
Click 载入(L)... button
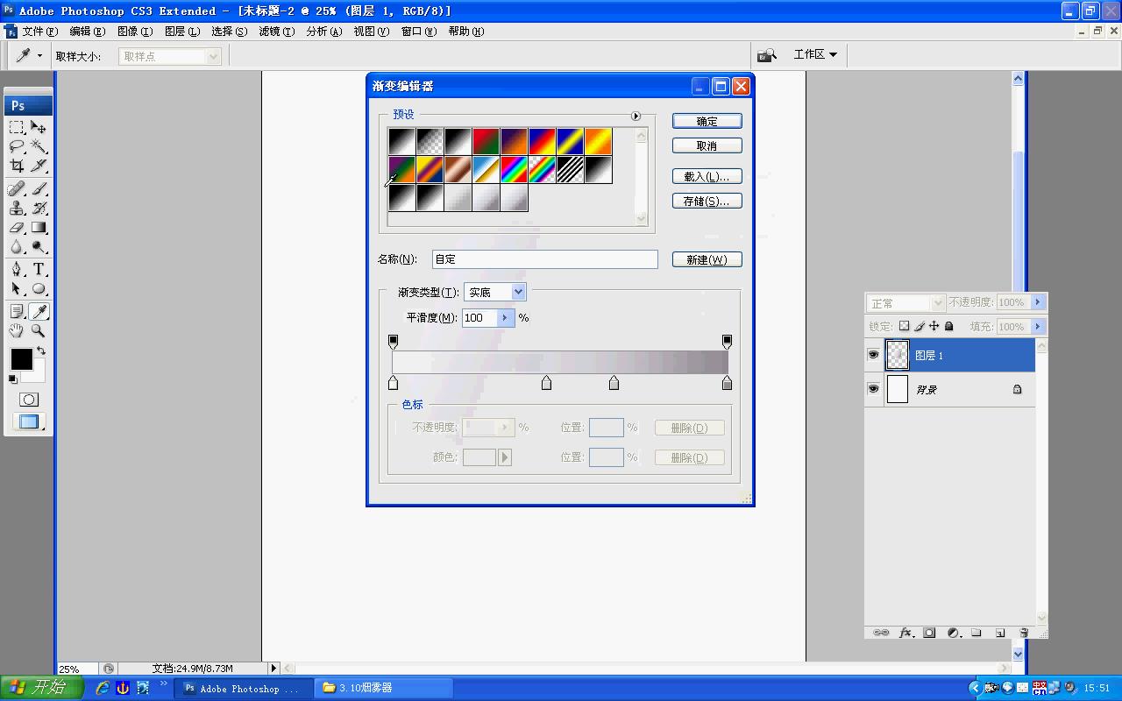707,176
